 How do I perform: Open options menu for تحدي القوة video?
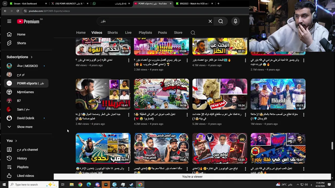pos(129,60)
